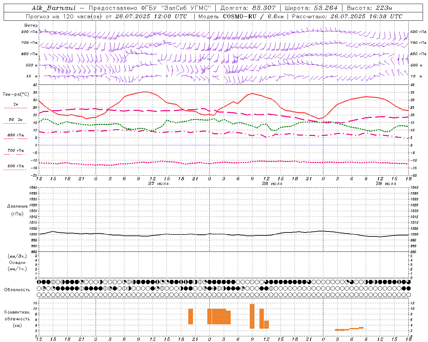Click the 'Модель COSMO-RU / 6.6км' label
The height and width of the screenshot is (342, 428).
click(241, 16)
